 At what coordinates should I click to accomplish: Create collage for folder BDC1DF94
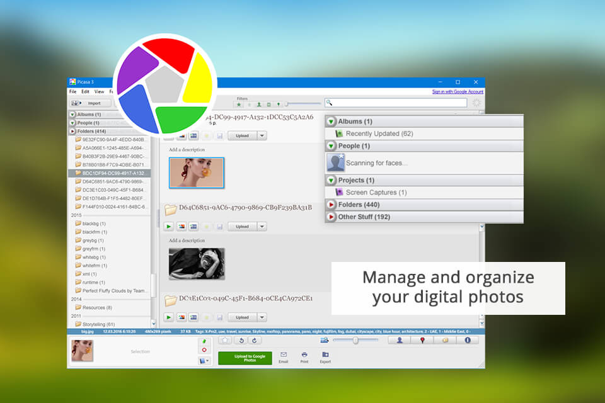181,136
